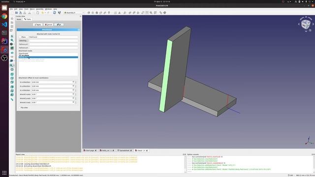Click the Apply button in Tasks panel

(37, 25)
